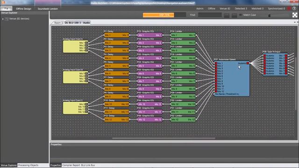
Task: Click the orange DSP usage bar
Action: [x=158, y=15]
